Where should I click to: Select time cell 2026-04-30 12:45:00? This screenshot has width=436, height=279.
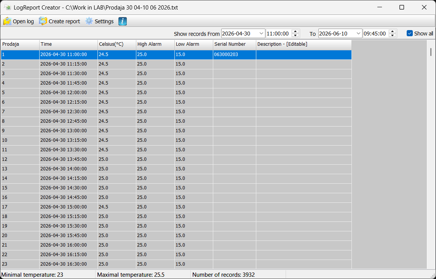pos(69,121)
